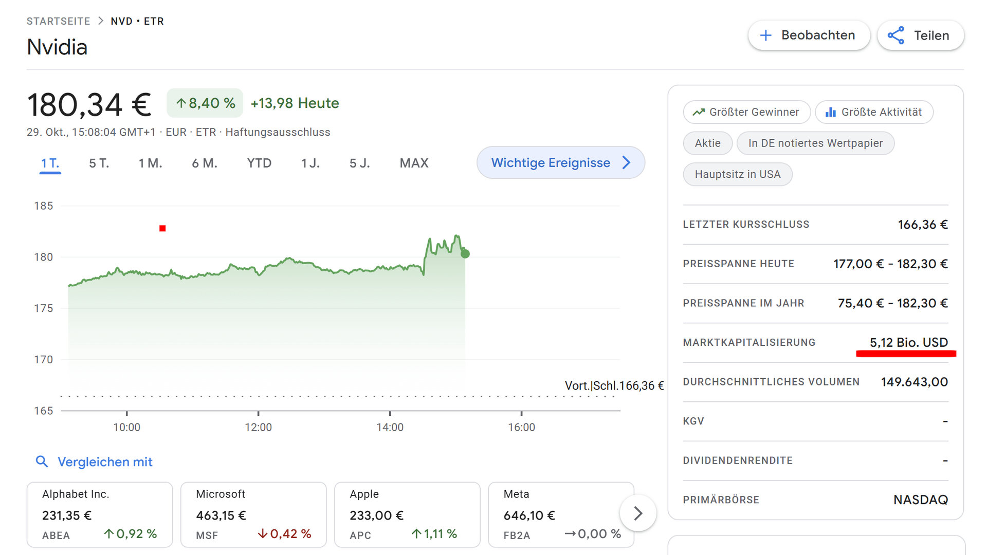Click the bar chart icon on Größte Aktivität
This screenshot has height=555, width=987.
(x=830, y=112)
